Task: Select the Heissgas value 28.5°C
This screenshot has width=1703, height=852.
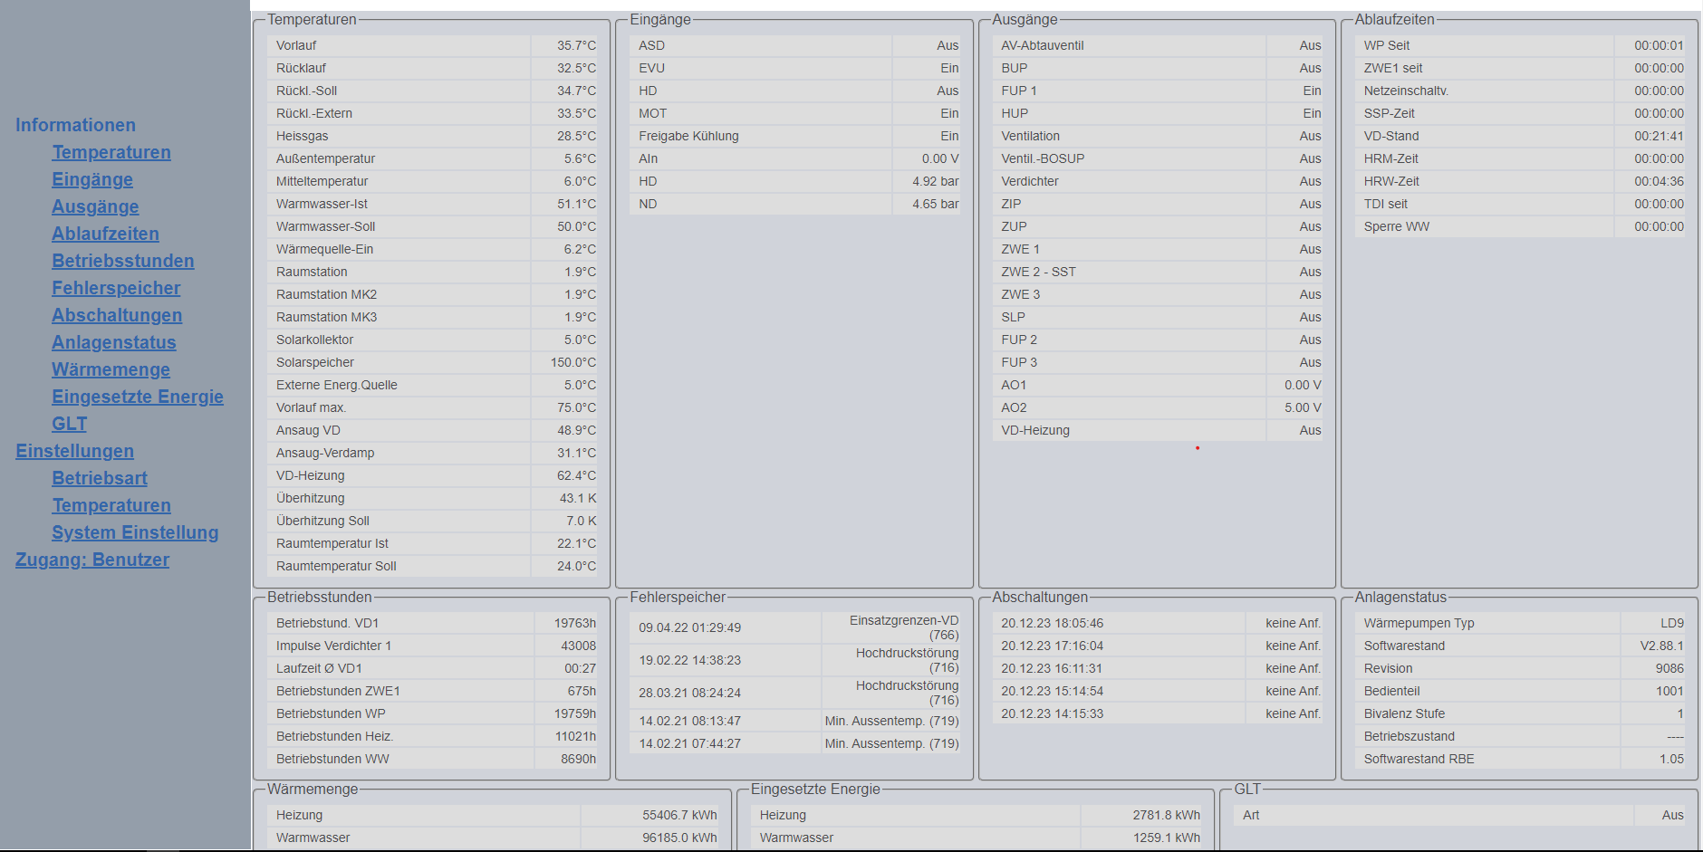Action: click(x=576, y=136)
